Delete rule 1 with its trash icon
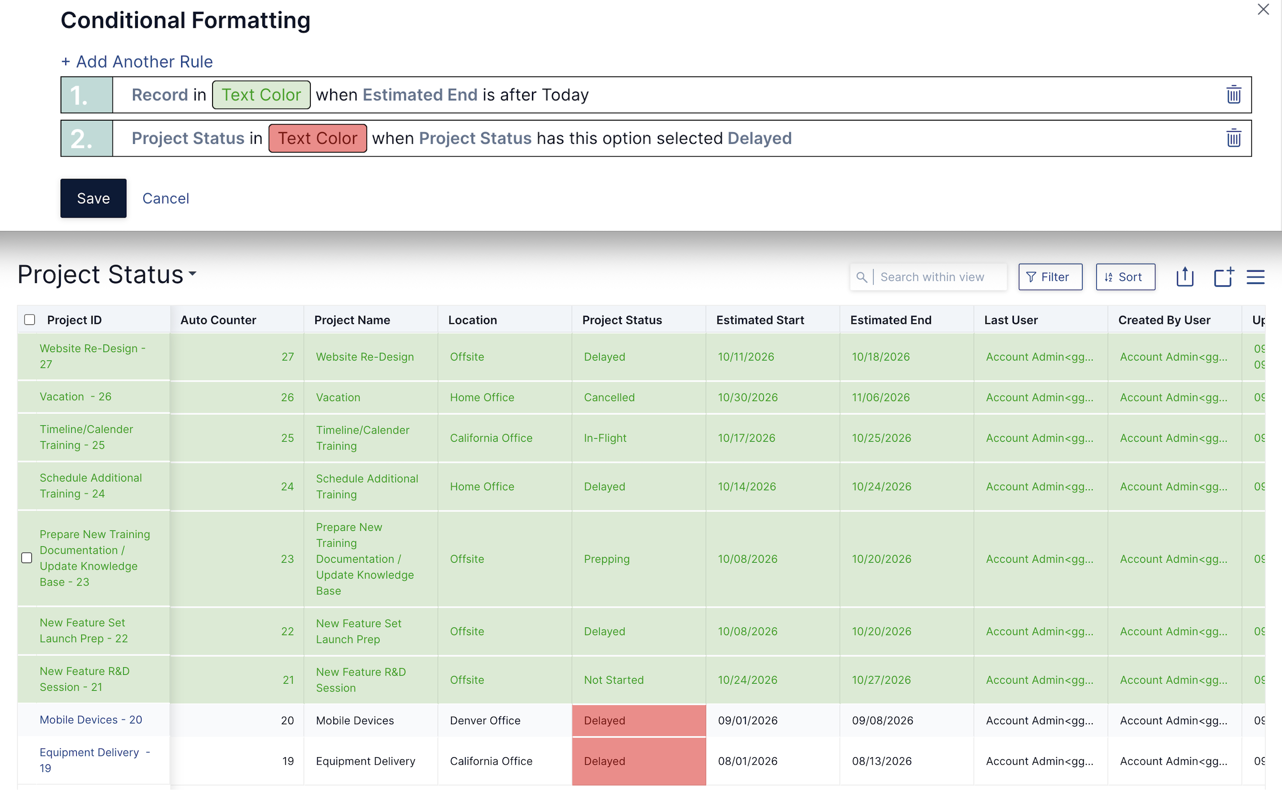The height and width of the screenshot is (800, 1282). 1233,95
